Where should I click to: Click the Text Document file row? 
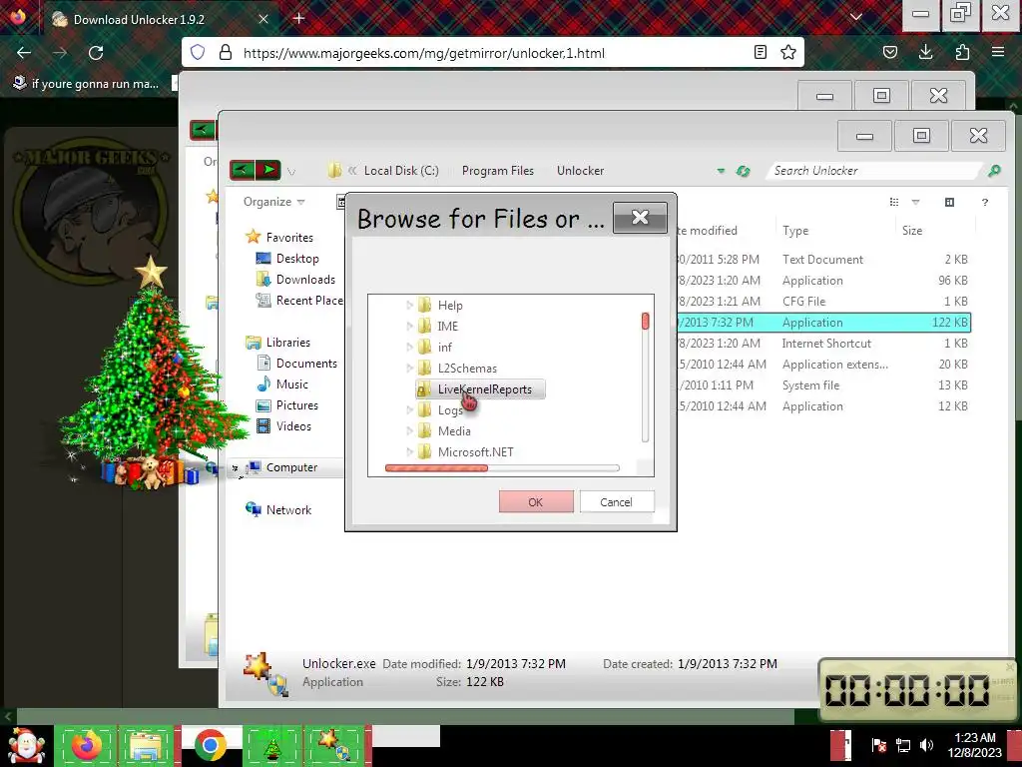[822, 260]
